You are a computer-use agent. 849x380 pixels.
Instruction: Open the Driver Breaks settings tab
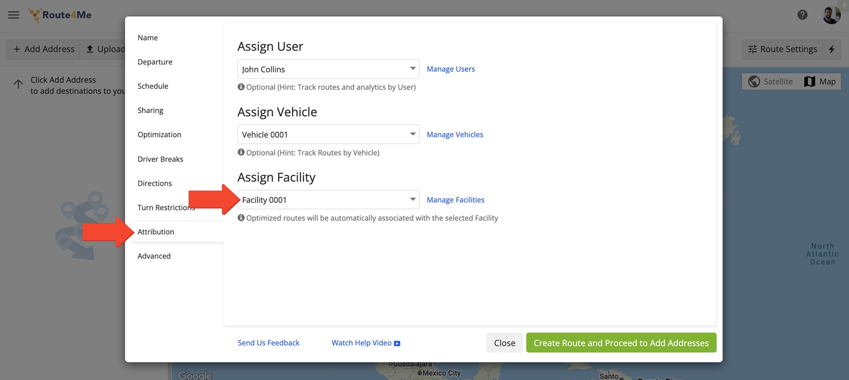(160, 159)
